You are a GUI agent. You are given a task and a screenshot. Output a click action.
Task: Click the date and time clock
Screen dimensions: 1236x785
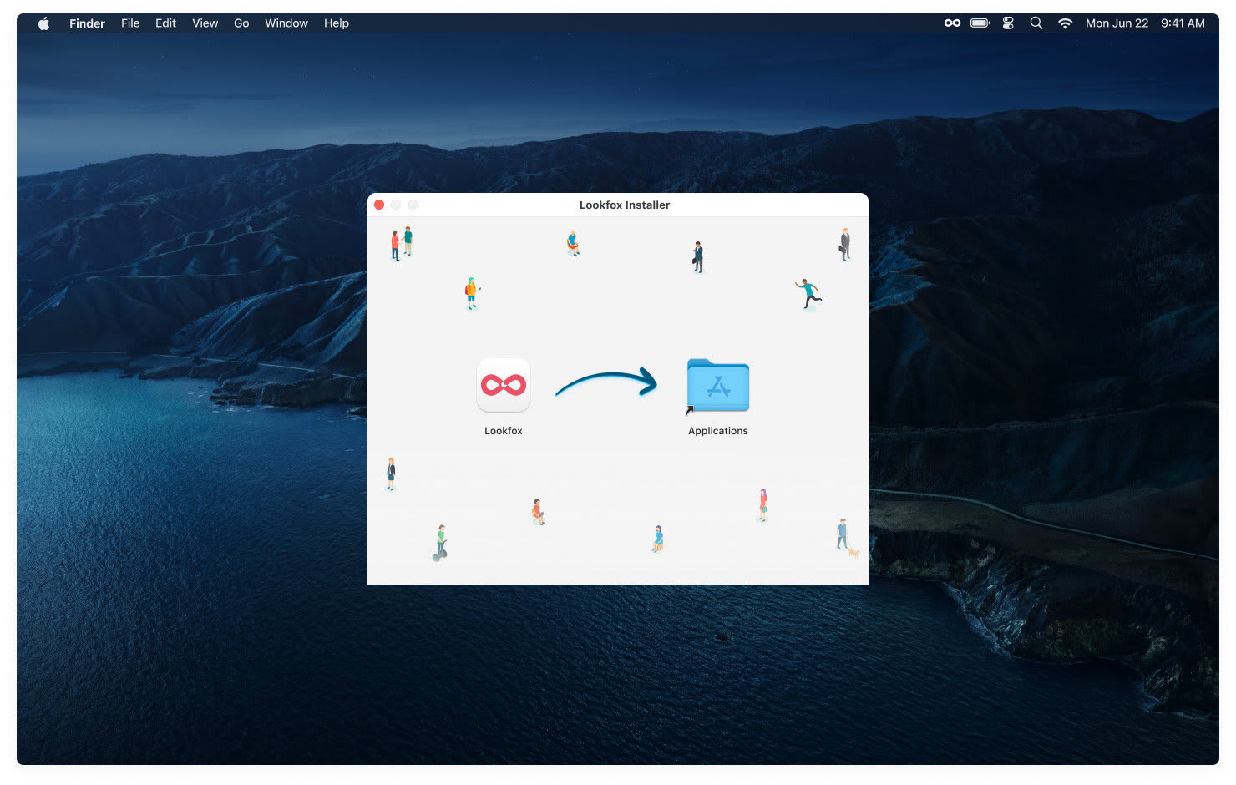[x=1145, y=23]
